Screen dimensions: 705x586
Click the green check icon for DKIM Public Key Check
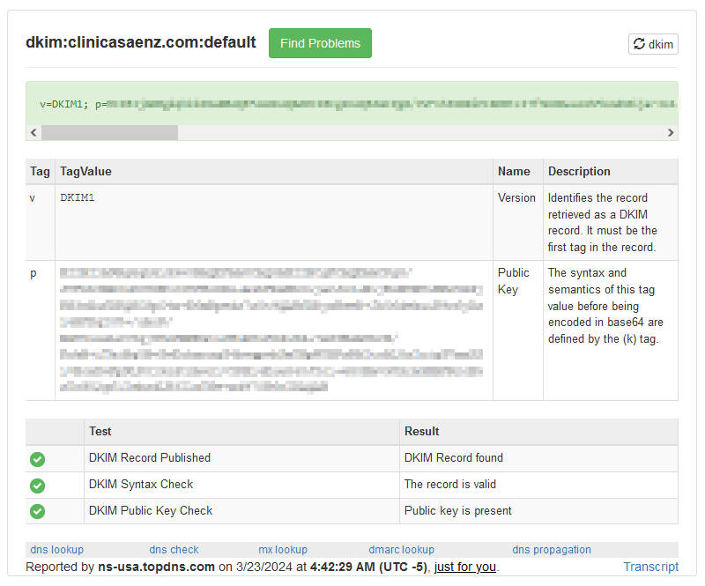click(x=37, y=511)
